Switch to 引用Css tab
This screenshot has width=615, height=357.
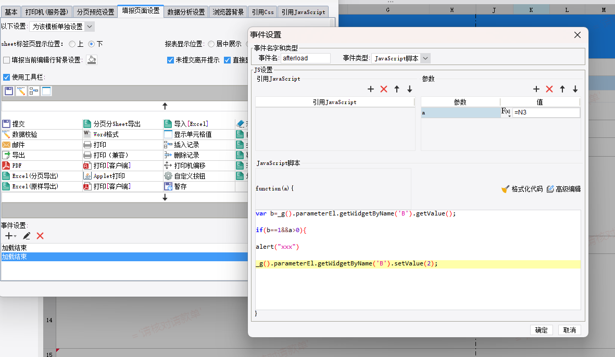coord(263,12)
